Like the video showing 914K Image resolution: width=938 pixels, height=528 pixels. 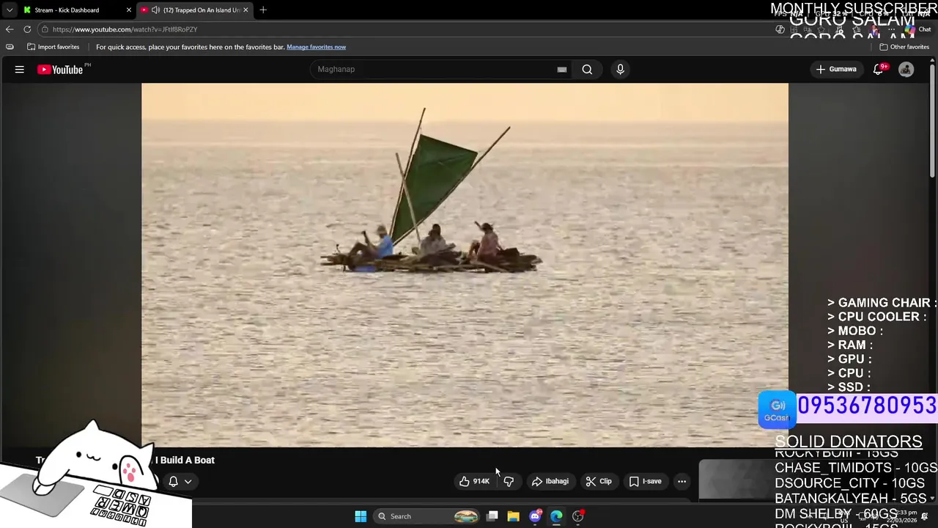pyautogui.click(x=474, y=482)
